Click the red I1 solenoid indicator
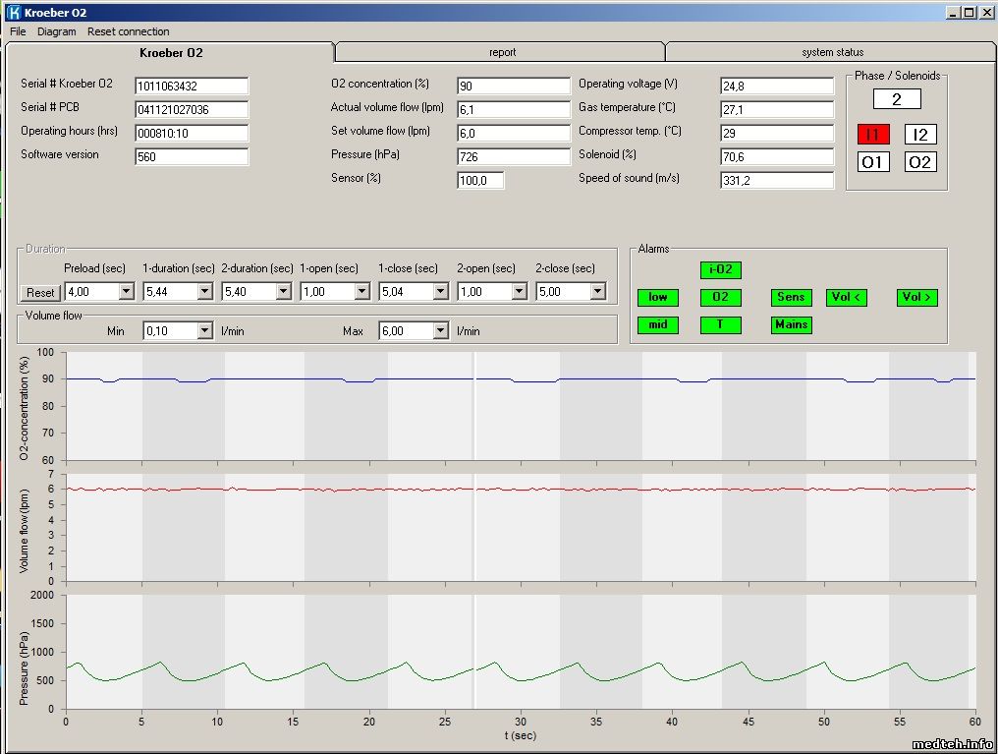Viewport: 998px width, 754px height. point(872,135)
